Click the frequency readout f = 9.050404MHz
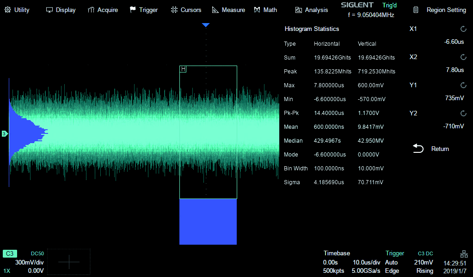Screen dimensions: 473x277 coord(371,15)
